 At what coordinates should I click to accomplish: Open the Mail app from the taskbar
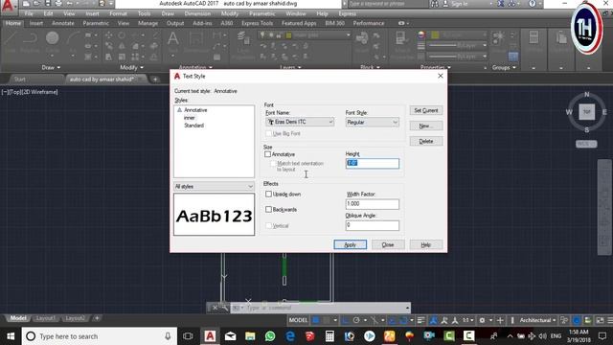pos(230,336)
